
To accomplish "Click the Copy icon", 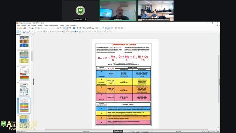I will tap(39, 28).
